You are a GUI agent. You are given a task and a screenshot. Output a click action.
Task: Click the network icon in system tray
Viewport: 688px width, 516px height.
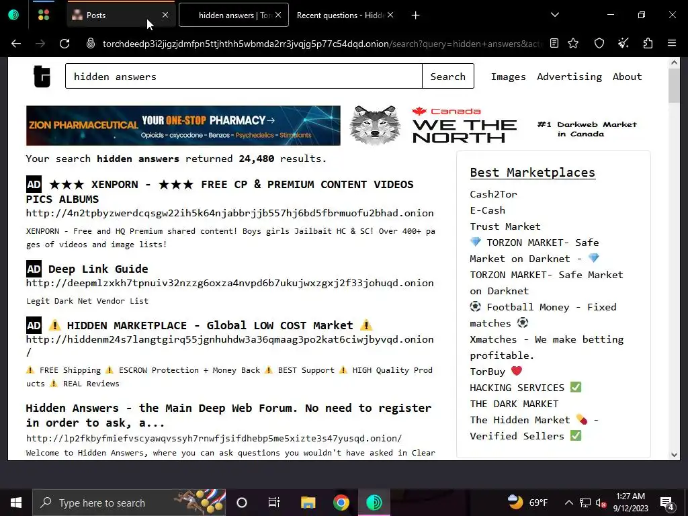585,503
